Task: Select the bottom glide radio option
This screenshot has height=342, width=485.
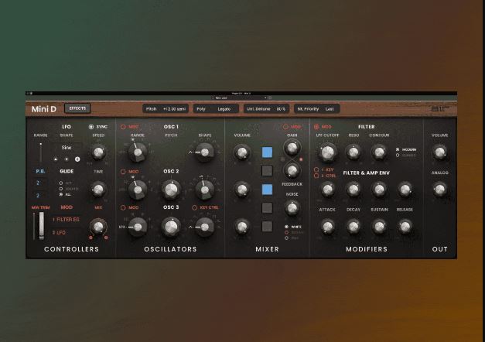Action: pyautogui.click(x=61, y=194)
